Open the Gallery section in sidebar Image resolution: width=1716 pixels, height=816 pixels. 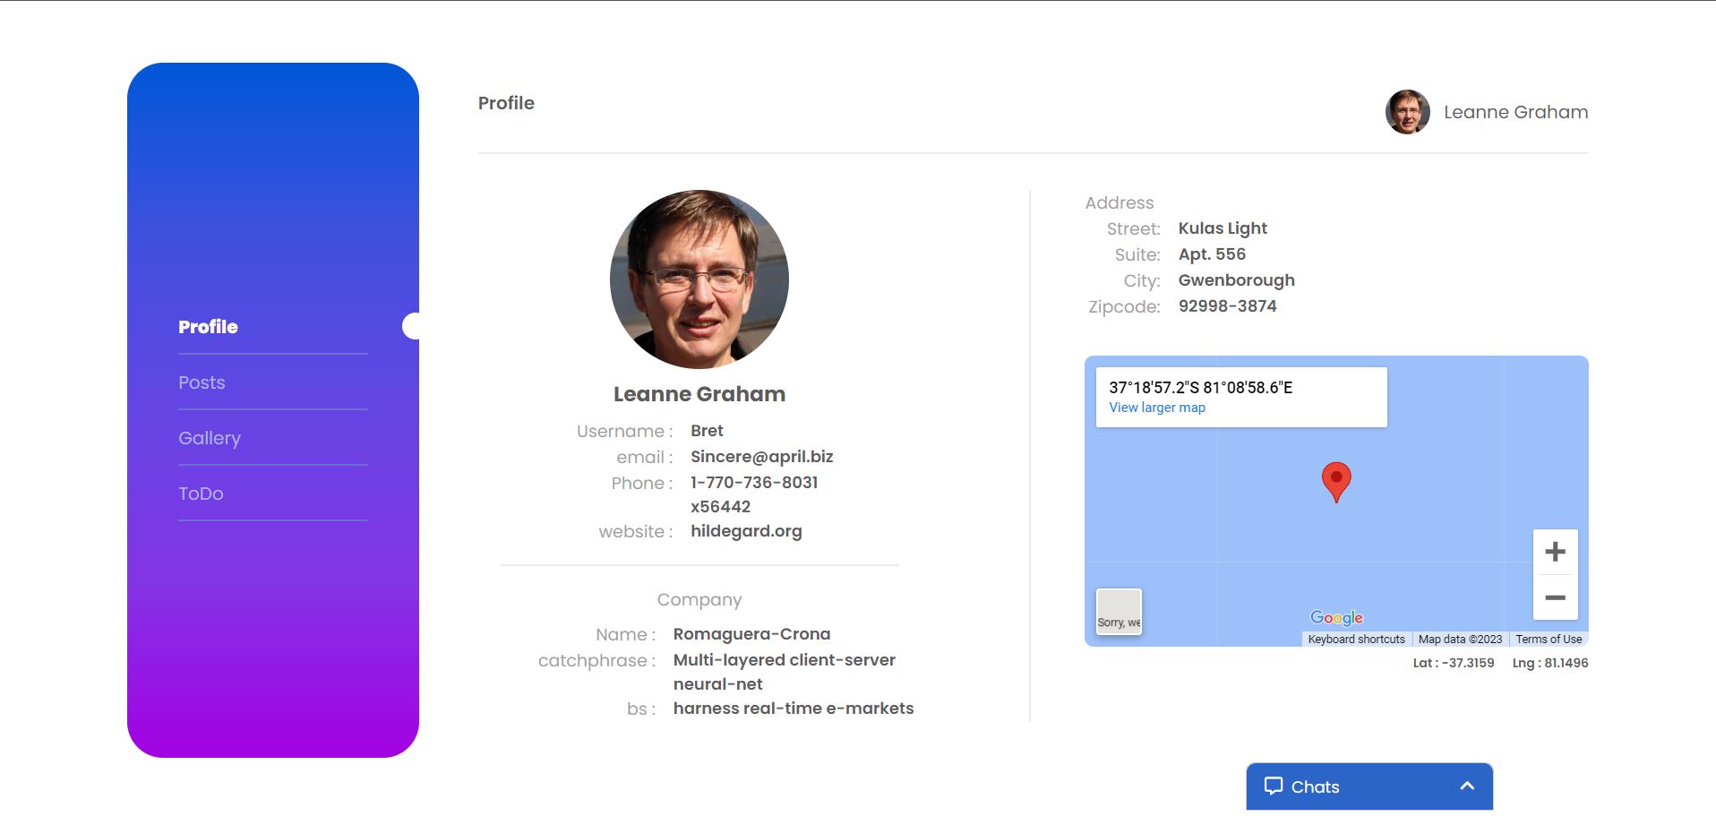click(x=209, y=438)
